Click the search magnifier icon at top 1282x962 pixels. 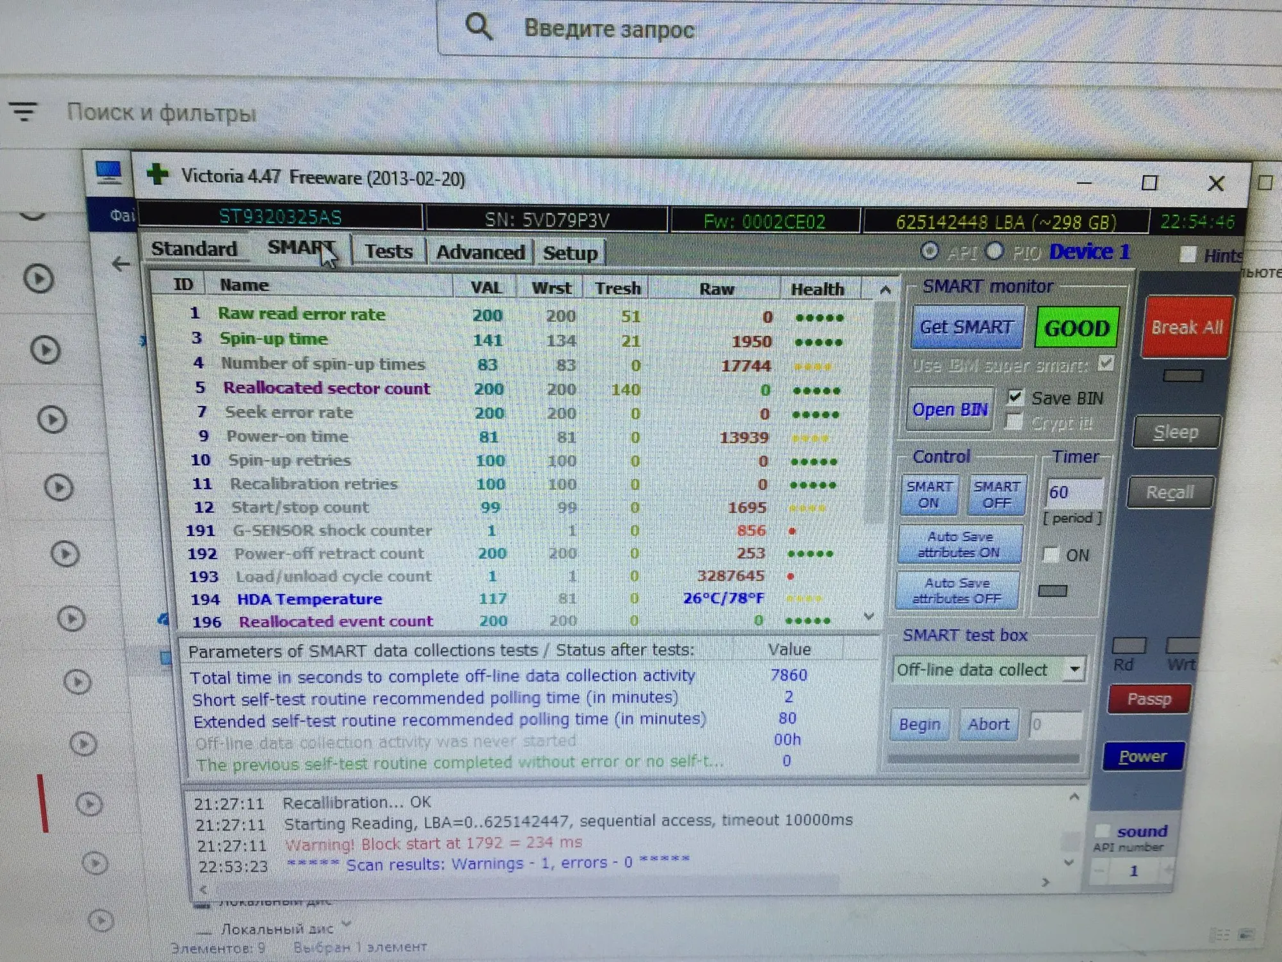pyautogui.click(x=478, y=27)
